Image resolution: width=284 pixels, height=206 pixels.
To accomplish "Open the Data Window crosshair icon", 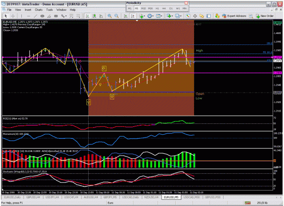I will click(x=195, y=16).
